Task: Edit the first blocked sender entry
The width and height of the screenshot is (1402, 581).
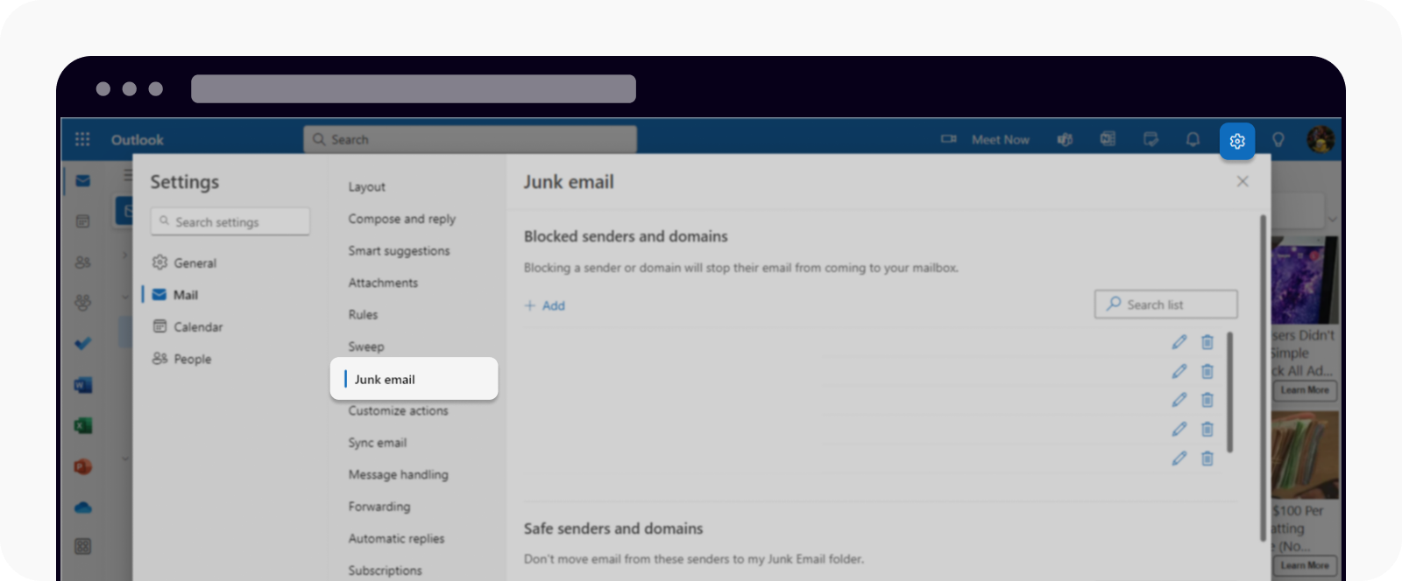Action: [x=1179, y=342]
